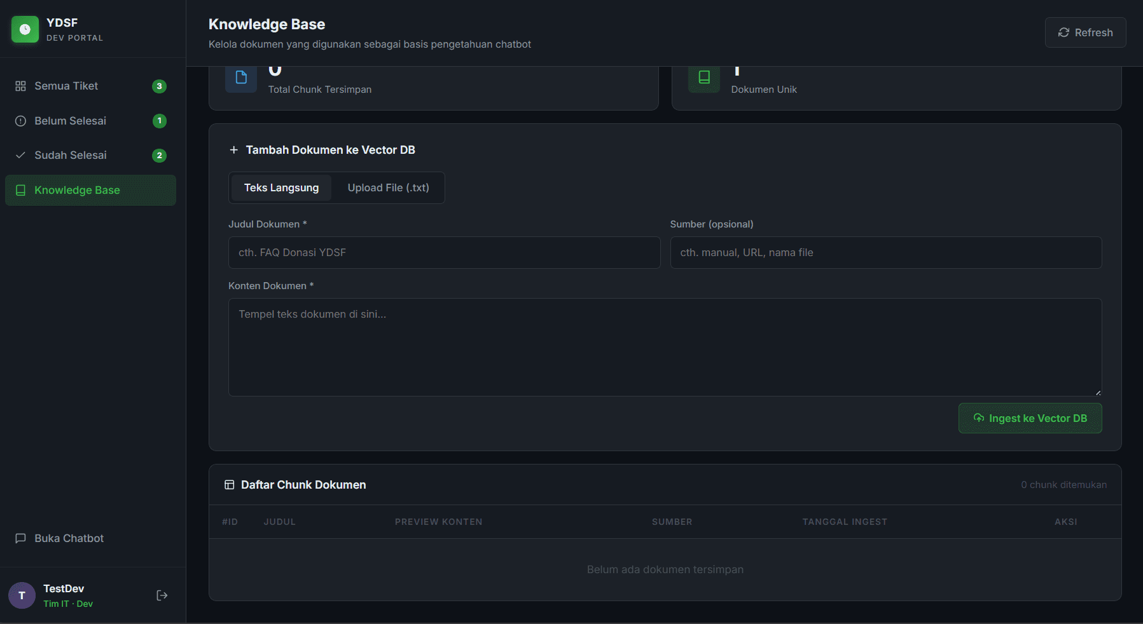Select Knowledge Base in the sidebar
This screenshot has width=1143, height=624.
[90, 190]
